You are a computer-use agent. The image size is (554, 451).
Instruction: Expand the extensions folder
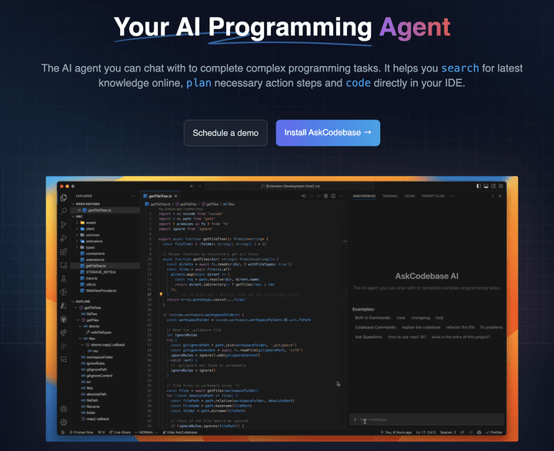[77, 241]
